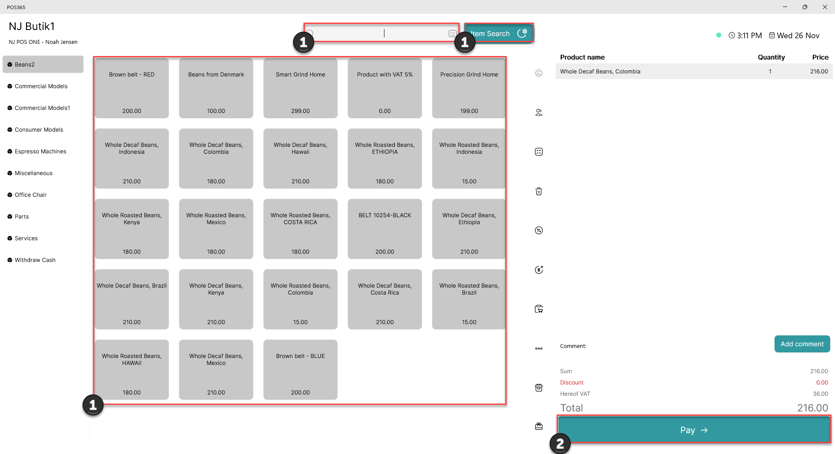Screen dimensions: 835x454
Task: Add Whole Decaf Beans, Colombia tile
Action: pos(216,159)
